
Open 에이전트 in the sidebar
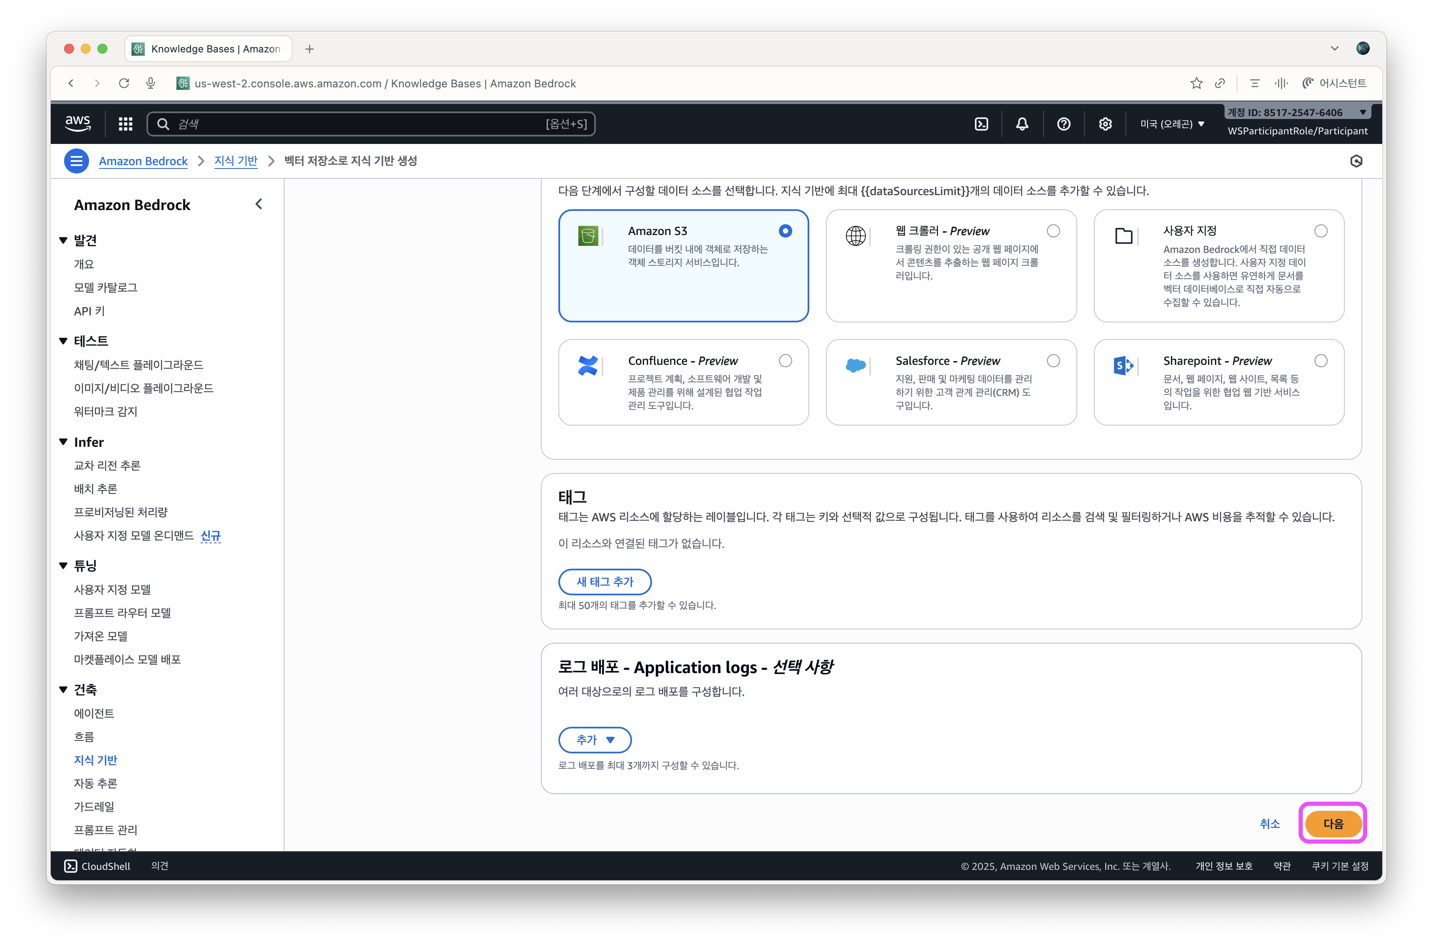click(94, 713)
